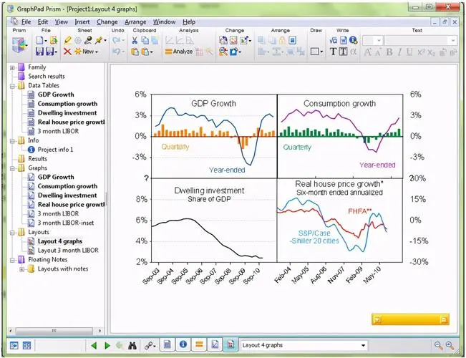Open the Arrange menu

pos(136,22)
